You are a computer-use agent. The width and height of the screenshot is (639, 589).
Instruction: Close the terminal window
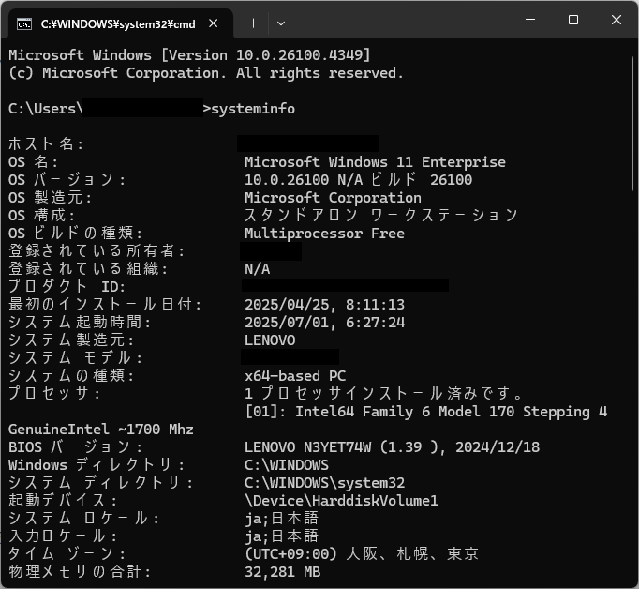pos(617,20)
